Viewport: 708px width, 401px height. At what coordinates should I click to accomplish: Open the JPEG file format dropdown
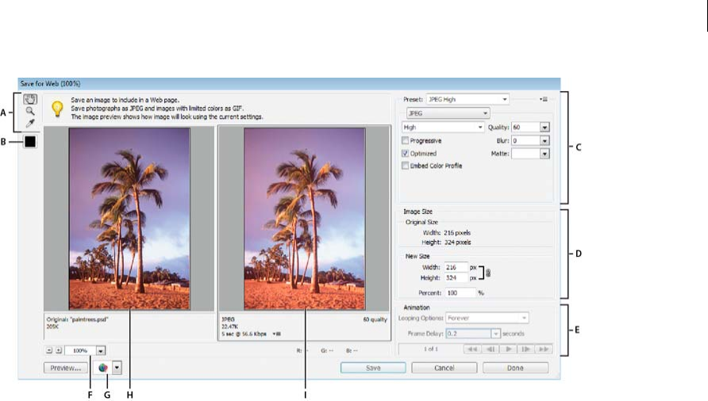click(x=448, y=113)
